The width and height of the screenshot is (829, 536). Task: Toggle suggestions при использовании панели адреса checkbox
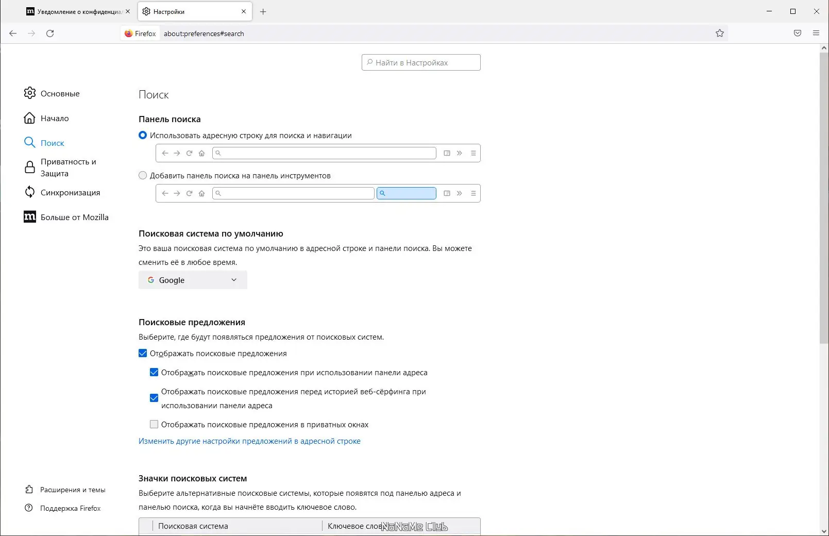pos(154,373)
